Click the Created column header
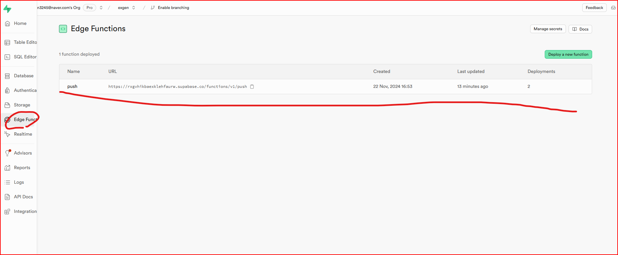The image size is (618, 255). 382,72
